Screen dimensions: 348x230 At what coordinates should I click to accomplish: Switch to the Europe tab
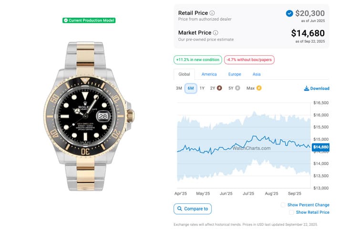(235, 74)
